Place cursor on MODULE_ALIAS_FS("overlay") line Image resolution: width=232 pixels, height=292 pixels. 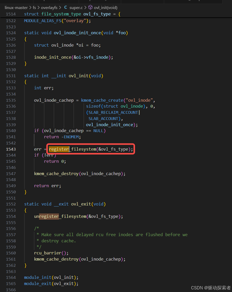(57, 21)
